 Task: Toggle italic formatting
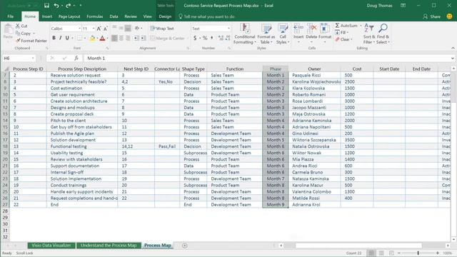60,38
